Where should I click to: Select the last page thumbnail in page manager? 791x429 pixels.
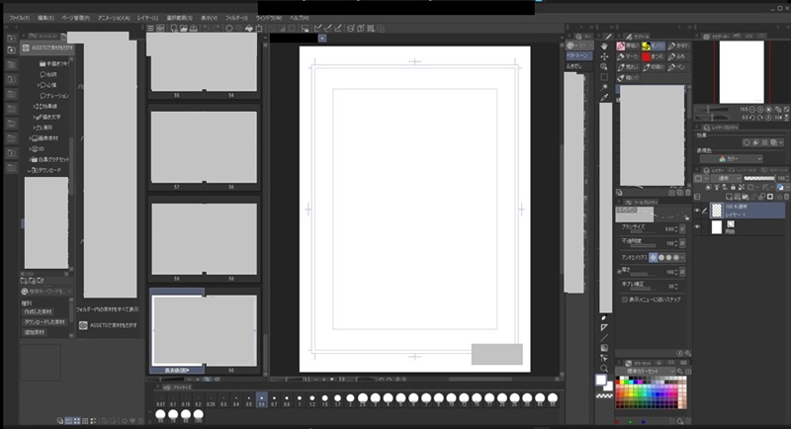(x=204, y=328)
